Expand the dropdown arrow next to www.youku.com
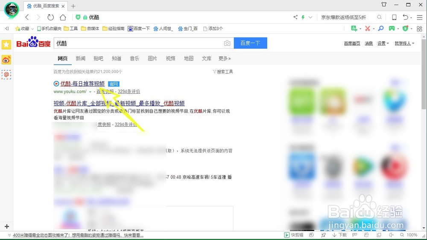 [90, 92]
